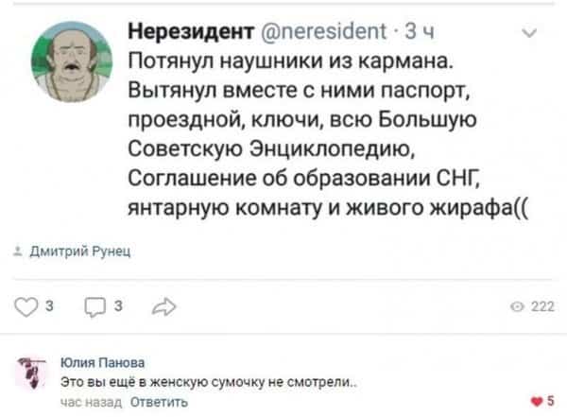Open Юлия Панова's profile name
Screen dimensions: 567x417
tap(103, 362)
